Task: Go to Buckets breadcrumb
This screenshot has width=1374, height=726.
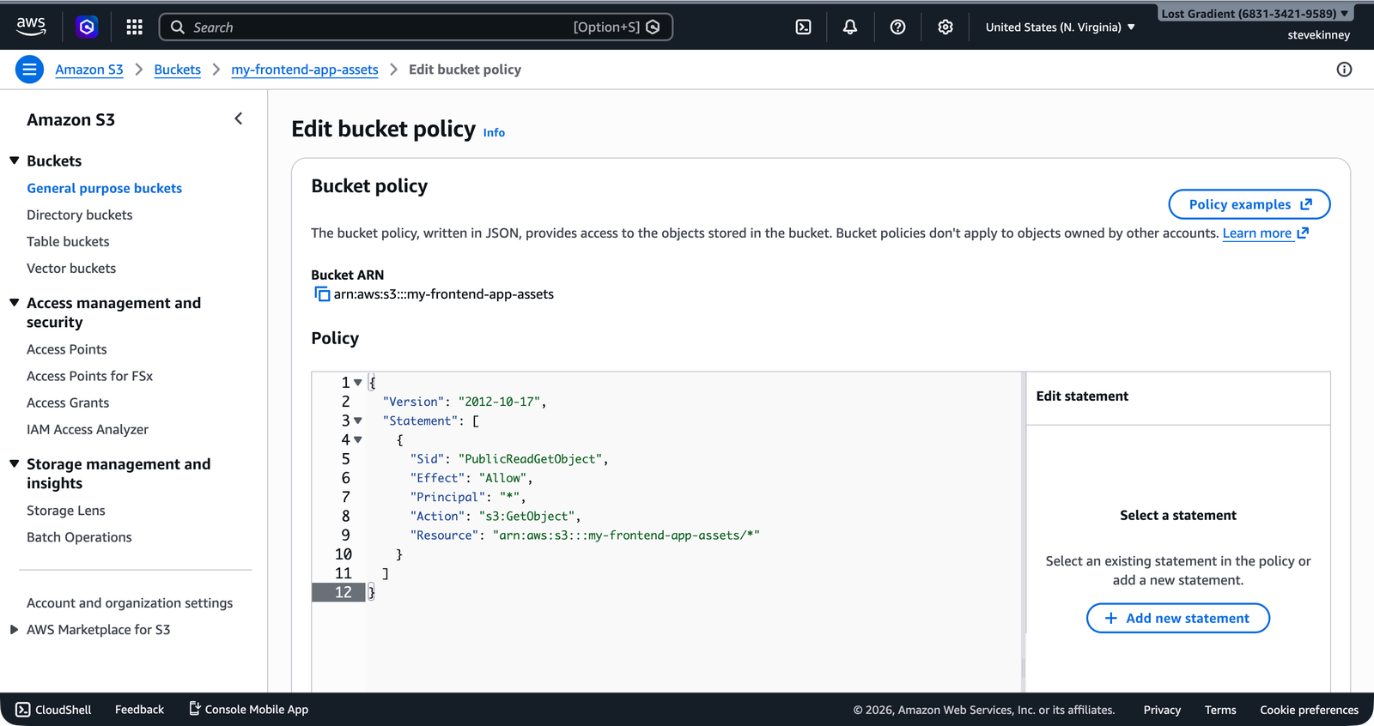Action: pos(178,70)
